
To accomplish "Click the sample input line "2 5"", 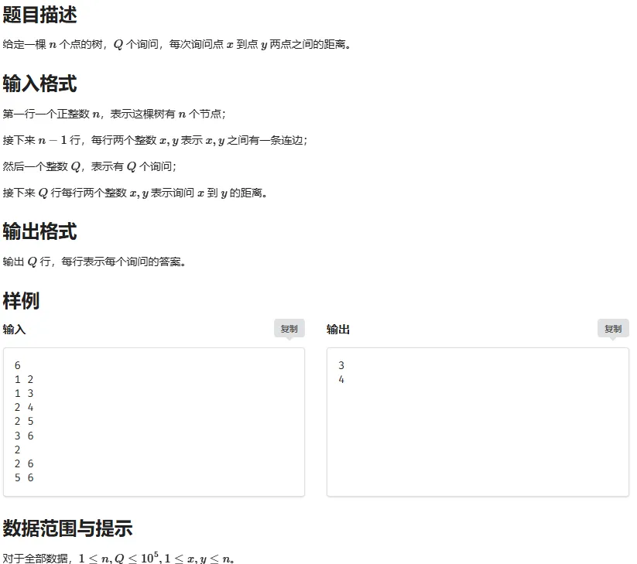I will click(24, 421).
